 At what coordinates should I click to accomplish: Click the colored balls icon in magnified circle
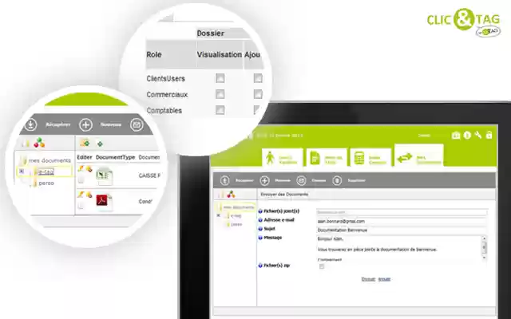39,143
